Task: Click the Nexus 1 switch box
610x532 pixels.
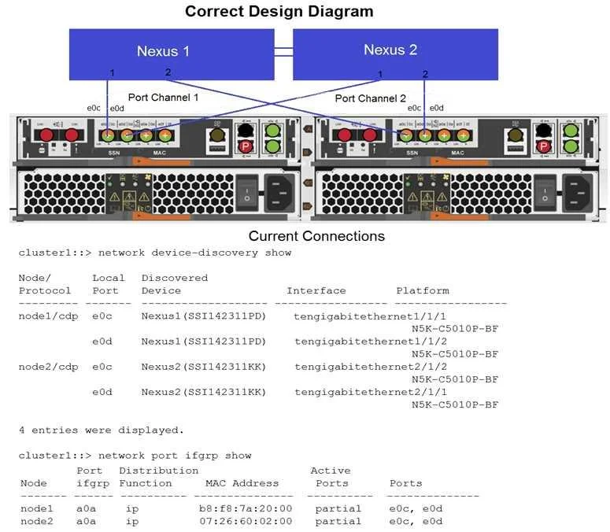Action: point(172,54)
